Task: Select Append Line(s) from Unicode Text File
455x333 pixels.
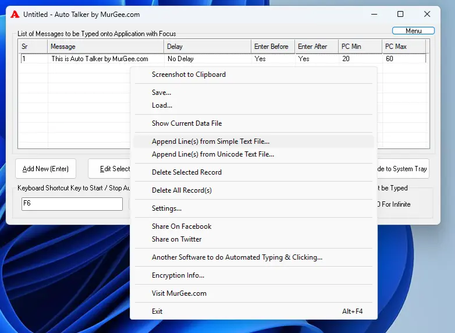Action: (x=254, y=154)
